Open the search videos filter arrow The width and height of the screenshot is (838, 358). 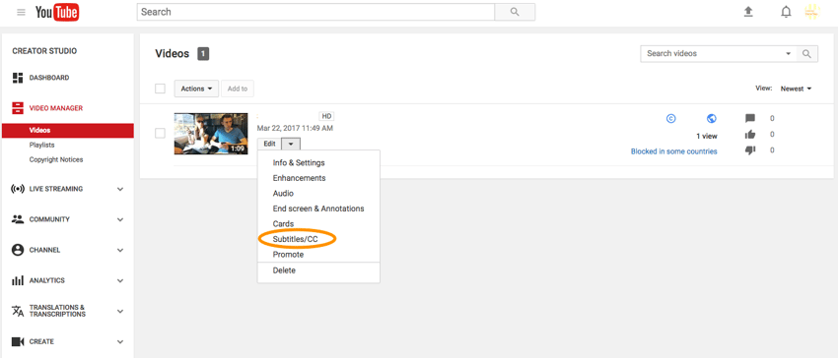point(788,54)
